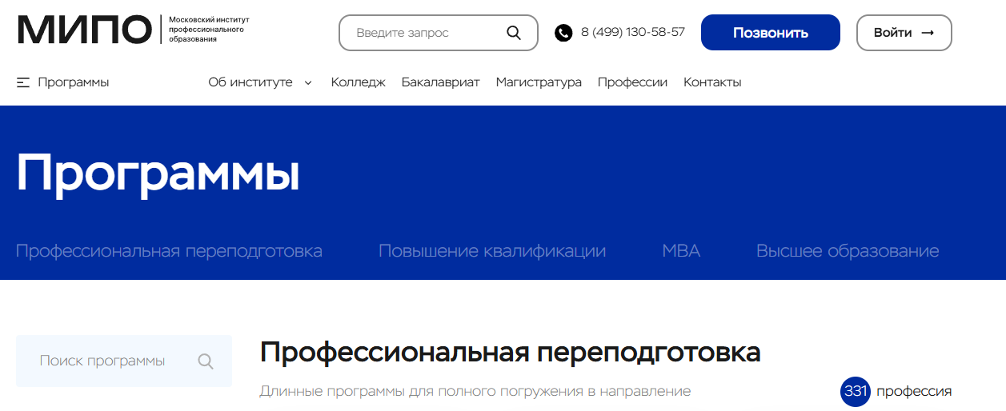
Task: Go to the Бакалавриат section
Action: (440, 82)
